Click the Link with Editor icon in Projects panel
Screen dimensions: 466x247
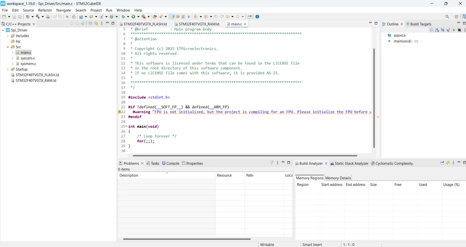96,23
